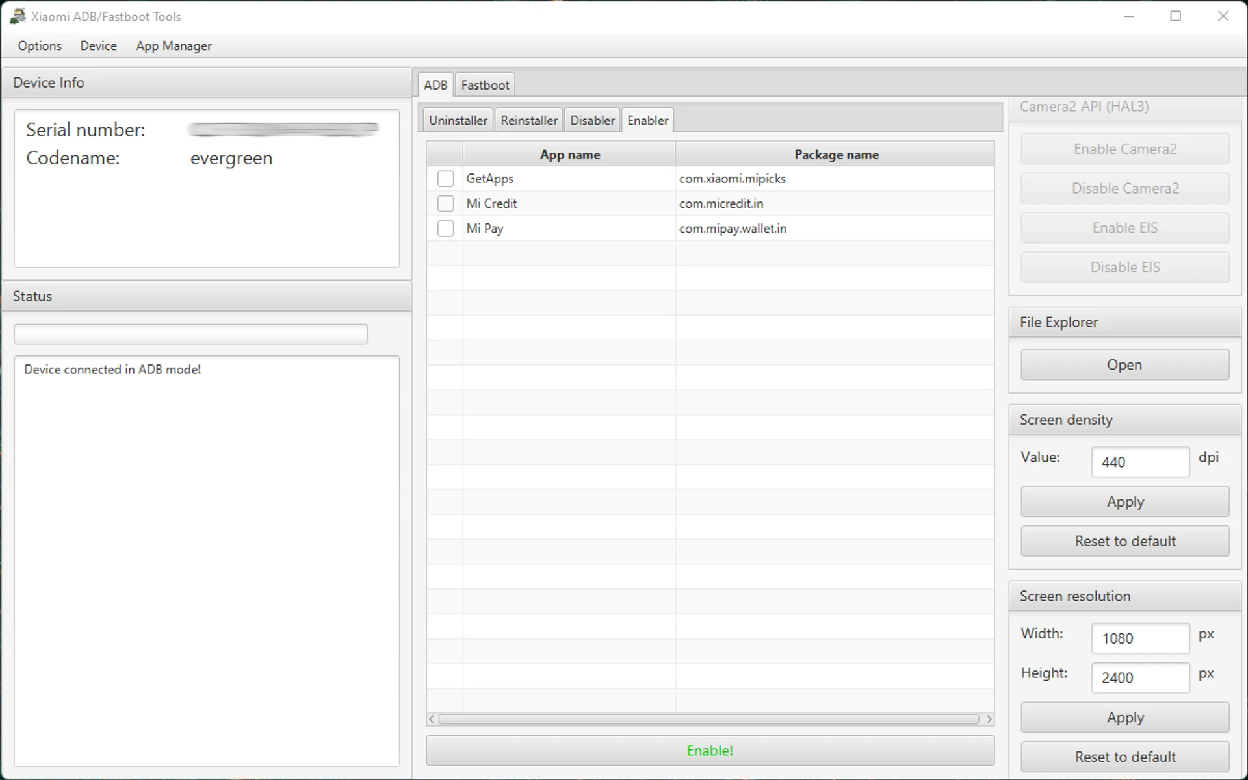Image resolution: width=1248 pixels, height=780 pixels.
Task: Click the left scrollbar arrow below the table
Action: (x=432, y=720)
